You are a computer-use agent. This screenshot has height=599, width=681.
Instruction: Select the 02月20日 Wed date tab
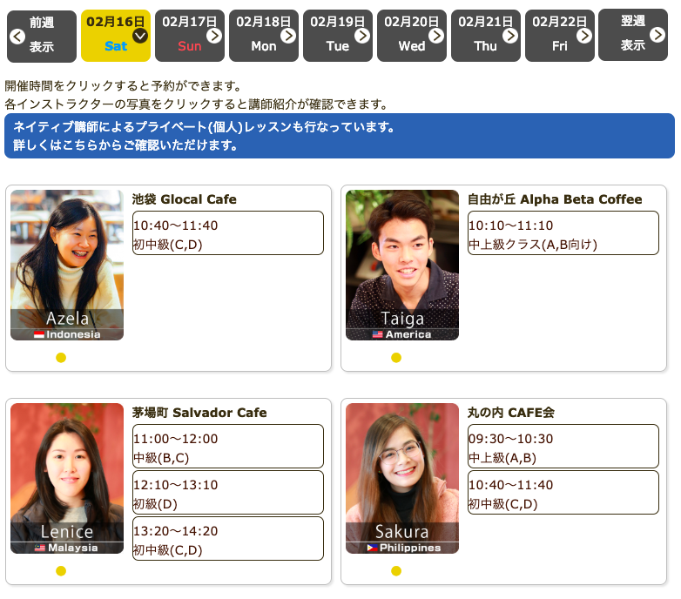[412, 36]
